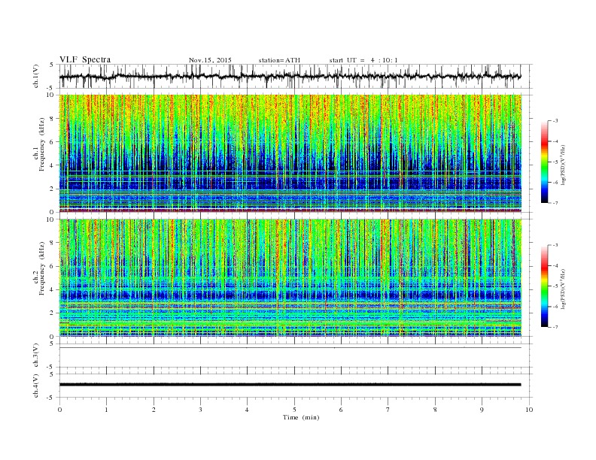Click the time axis tick label "6"
596x460 pixels.
[341, 410]
